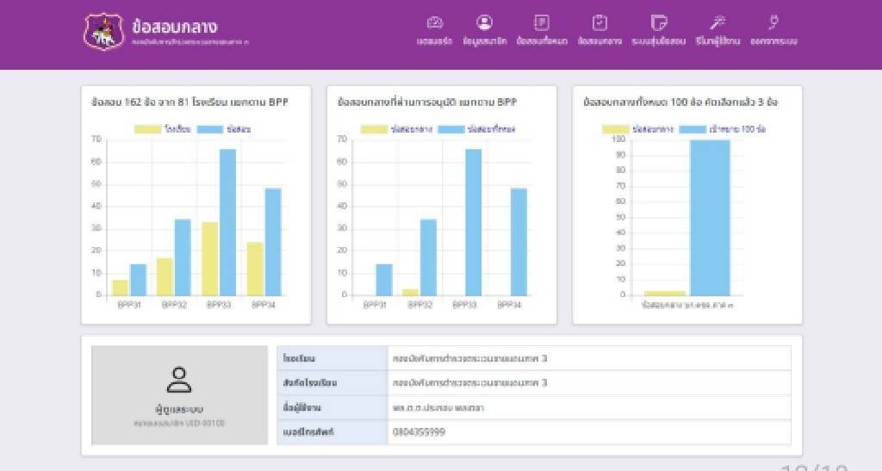Open central exams clipboard-check icon

tap(600, 23)
